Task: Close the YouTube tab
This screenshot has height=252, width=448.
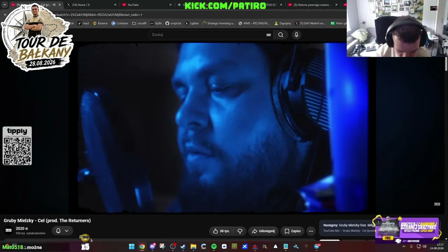Action: click(170, 5)
